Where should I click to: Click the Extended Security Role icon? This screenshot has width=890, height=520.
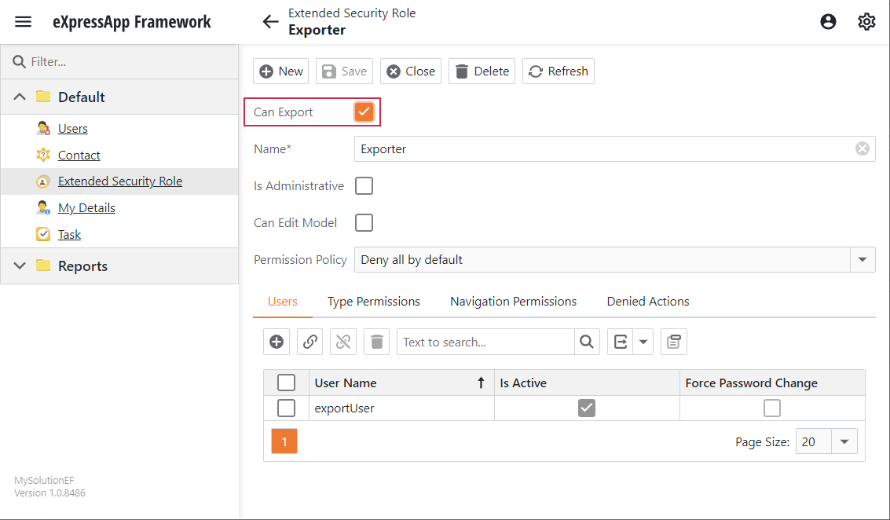[x=43, y=181]
